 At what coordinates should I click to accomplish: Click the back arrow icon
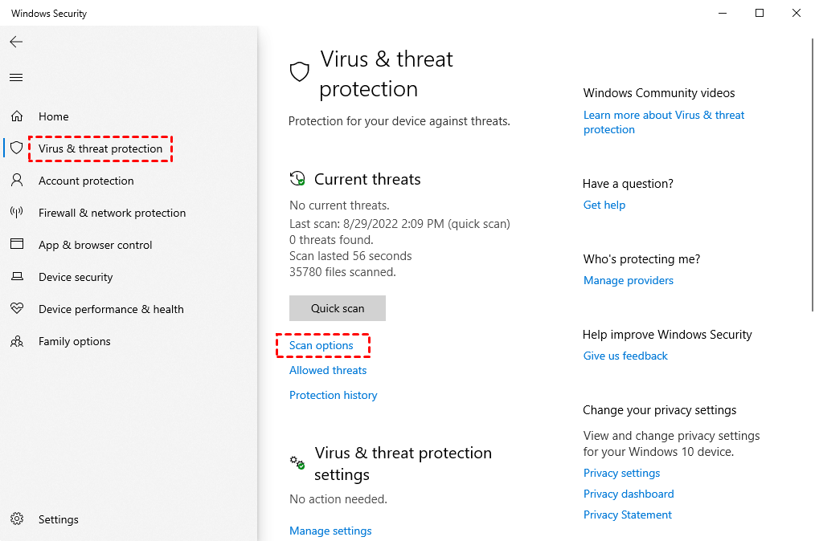click(16, 42)
